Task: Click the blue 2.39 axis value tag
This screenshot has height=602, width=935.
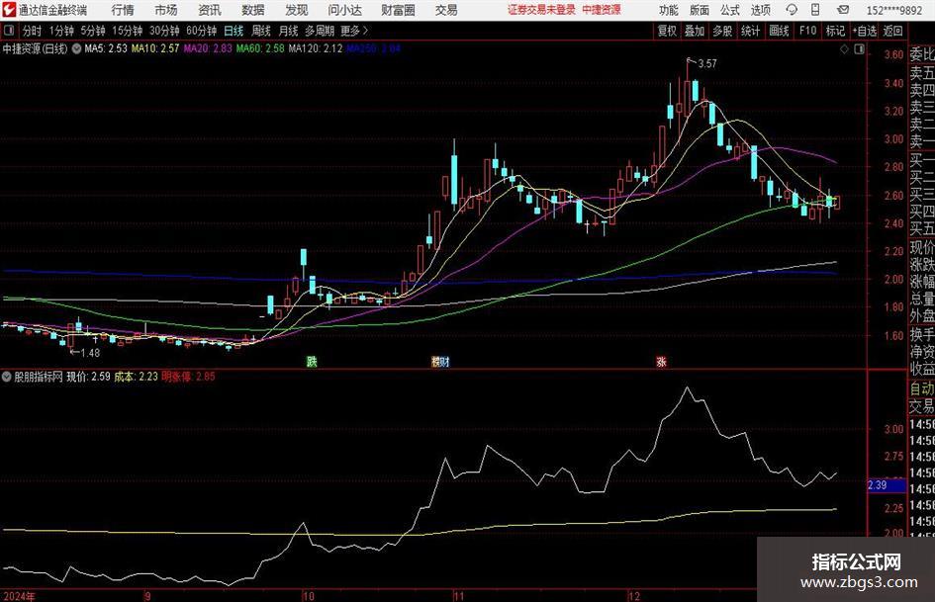Action: [x=887, y=485]
